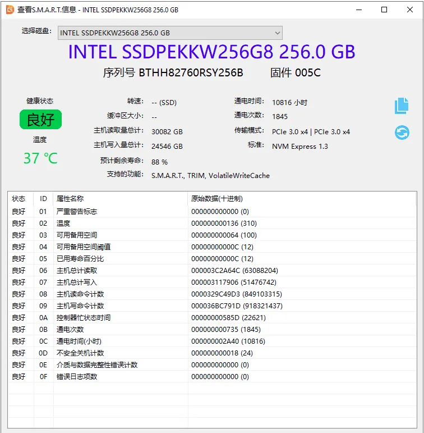Click the ID column header
The height and width of the screenshot is (433, 424).
43,199
